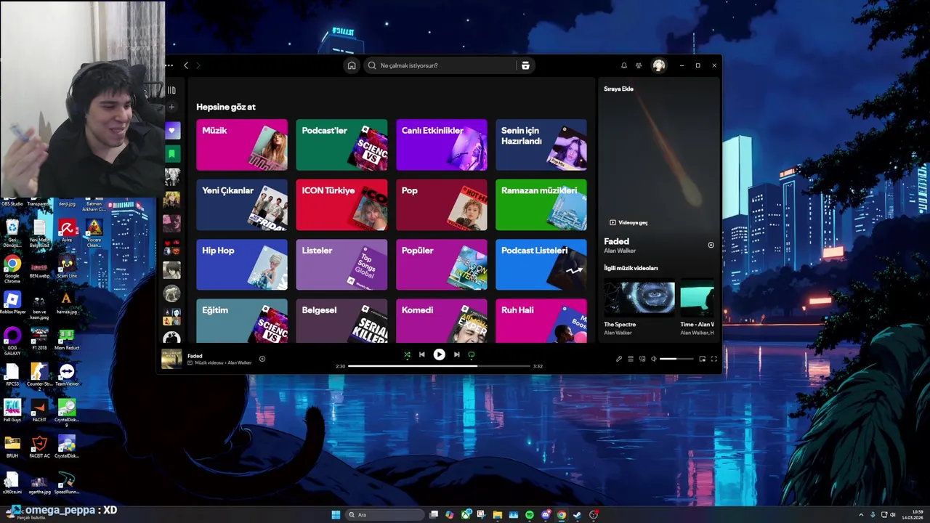Screen dimensions: 930x523
Task: Select Fall Guys desktop icon
Action: point(12,411)
